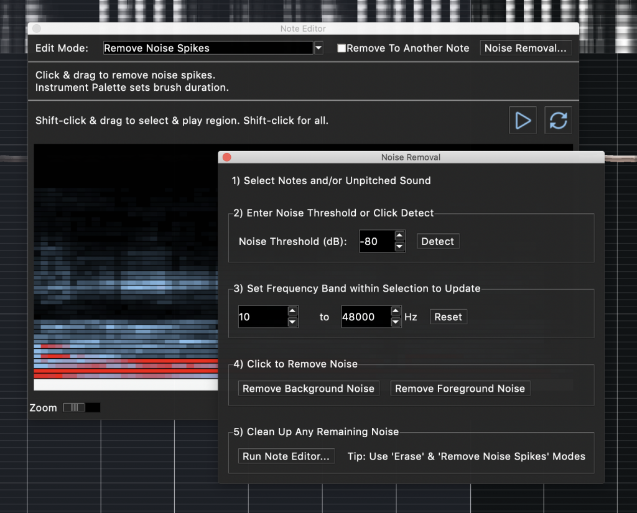Click Remove Background Noise
The height and width of the screenshot is (513, 637).
tap(308, 388)
